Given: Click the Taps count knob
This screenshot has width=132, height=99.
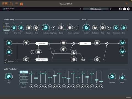Looking at the screenshot, I should point(9,77).
